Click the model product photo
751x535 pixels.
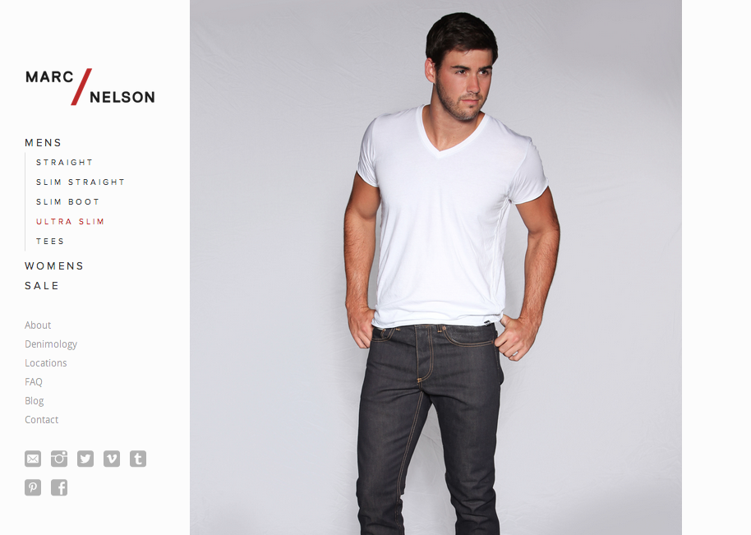coord(435,267)
